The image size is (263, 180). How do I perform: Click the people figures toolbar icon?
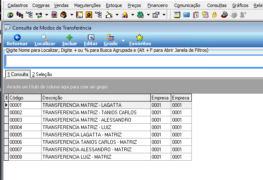click(x=20, y=15)
